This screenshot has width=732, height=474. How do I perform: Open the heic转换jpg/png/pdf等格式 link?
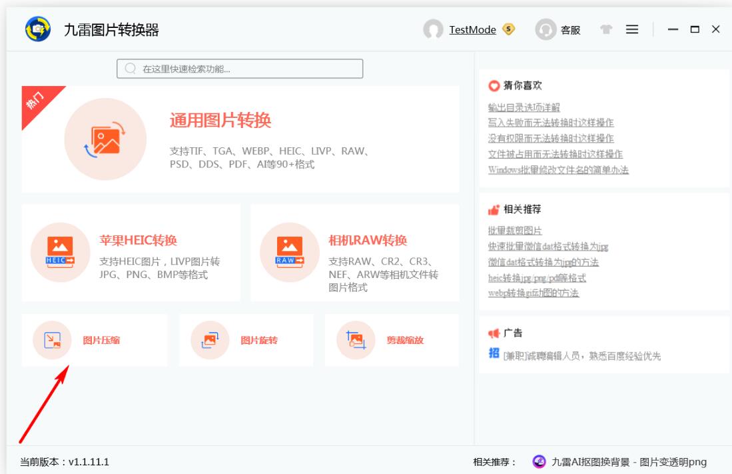tap(537, 277)
